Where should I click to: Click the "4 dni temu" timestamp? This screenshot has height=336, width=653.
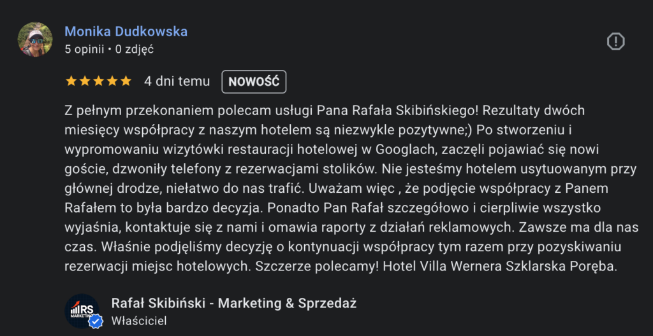click(x=177, y=81)
